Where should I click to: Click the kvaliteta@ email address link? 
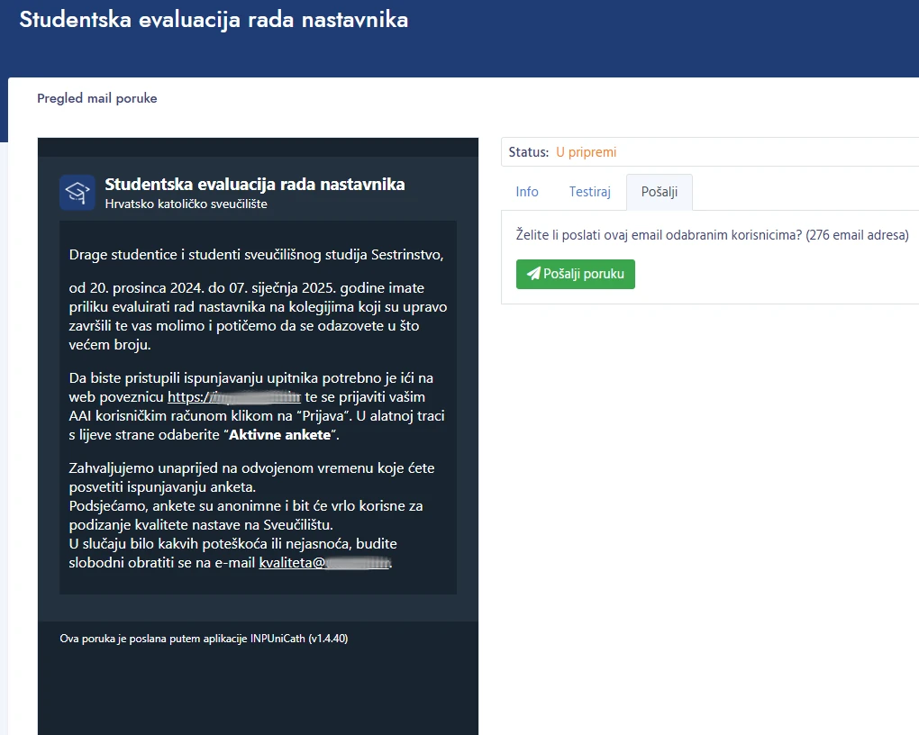pyautogui.click(x=324, y=563)
